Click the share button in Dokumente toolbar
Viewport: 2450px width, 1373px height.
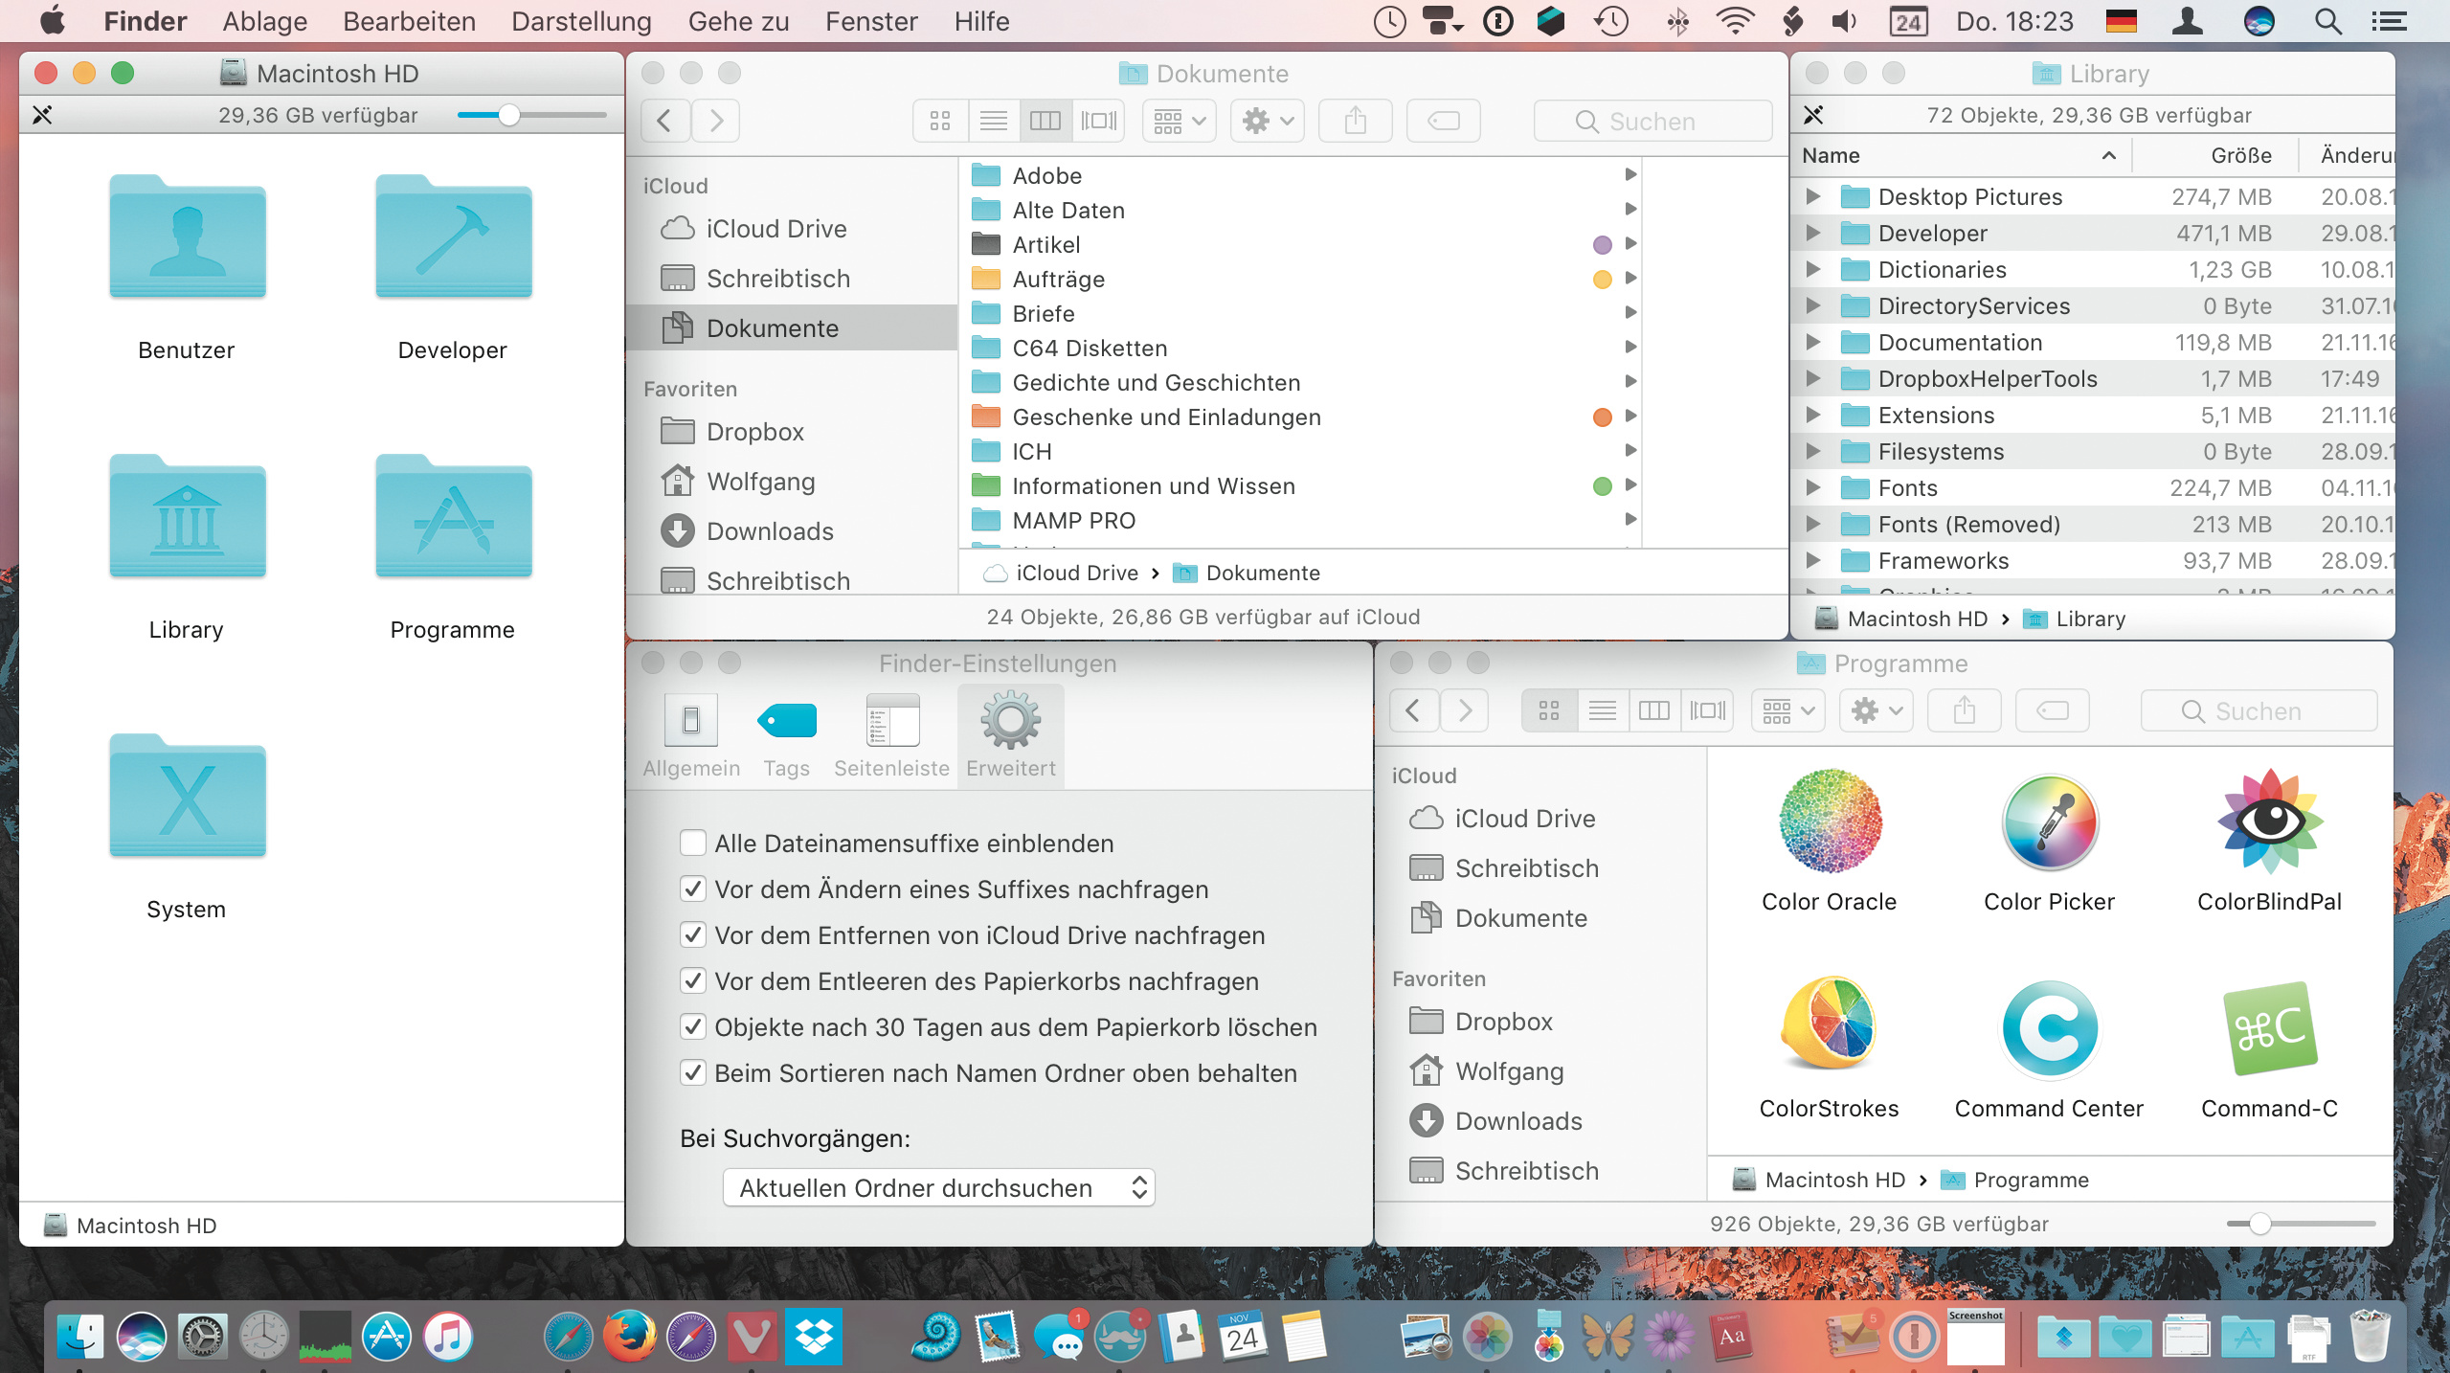coord(1355,122)
